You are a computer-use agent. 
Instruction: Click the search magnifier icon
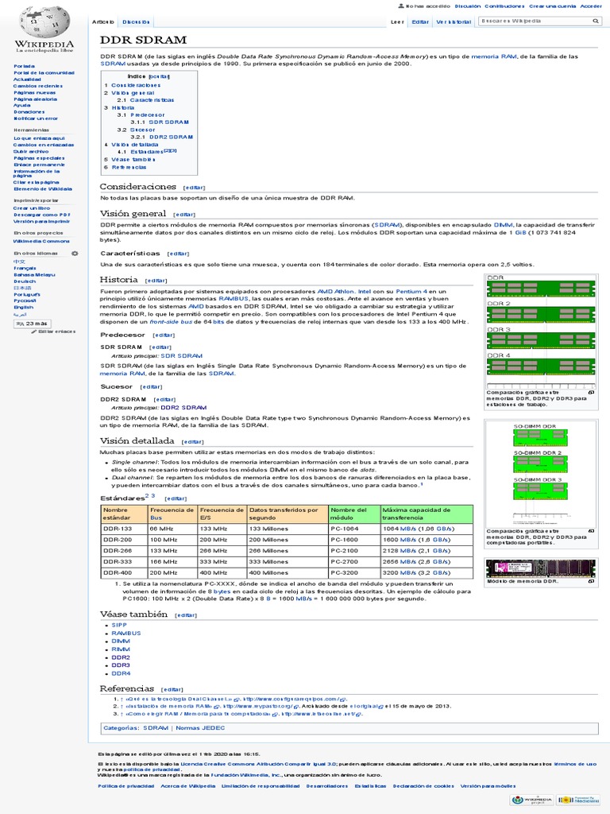click(x=596, y=21)
